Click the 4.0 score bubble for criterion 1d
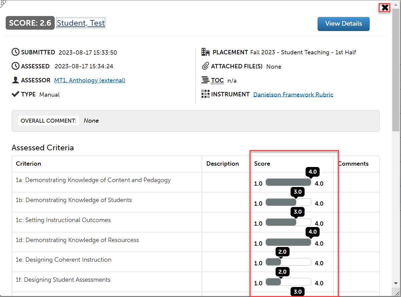 click(x=313, y=232)
